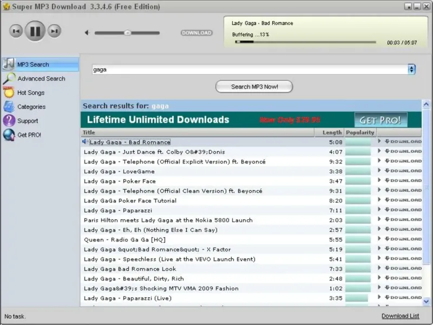The height and width of the screenshot is (325, 433).
Task: Download Speechless (Live at VEVO Launch Event)
Action: (x=403, y=258)
